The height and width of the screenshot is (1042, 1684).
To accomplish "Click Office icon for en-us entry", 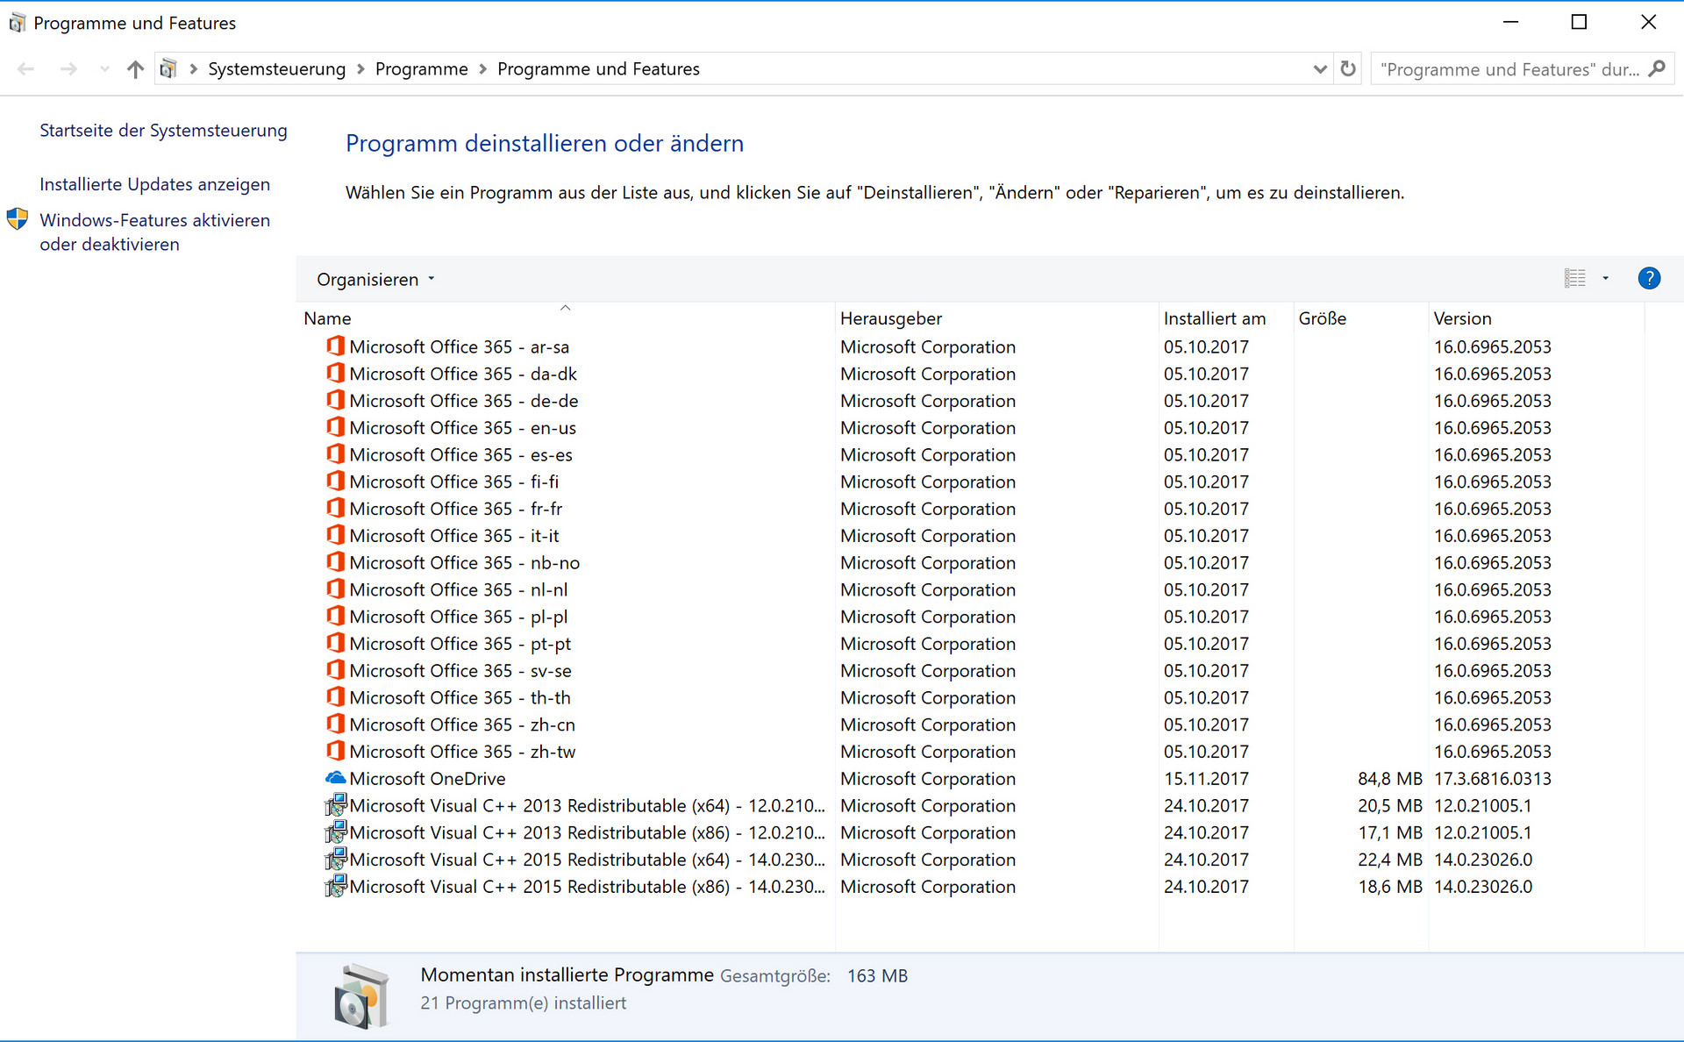I will coord(335,427).
